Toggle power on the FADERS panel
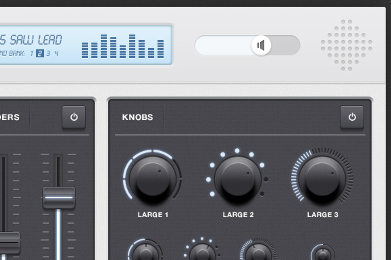 (x=74, y=117)
